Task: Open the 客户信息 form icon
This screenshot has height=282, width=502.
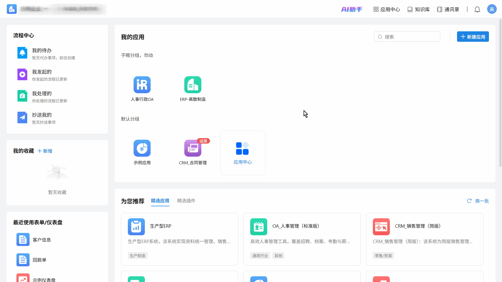Action: 23,239
